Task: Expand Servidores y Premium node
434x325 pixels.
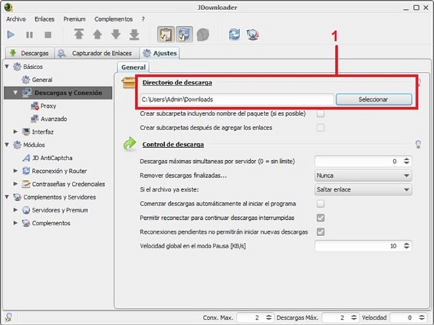Action: point(16,210)
